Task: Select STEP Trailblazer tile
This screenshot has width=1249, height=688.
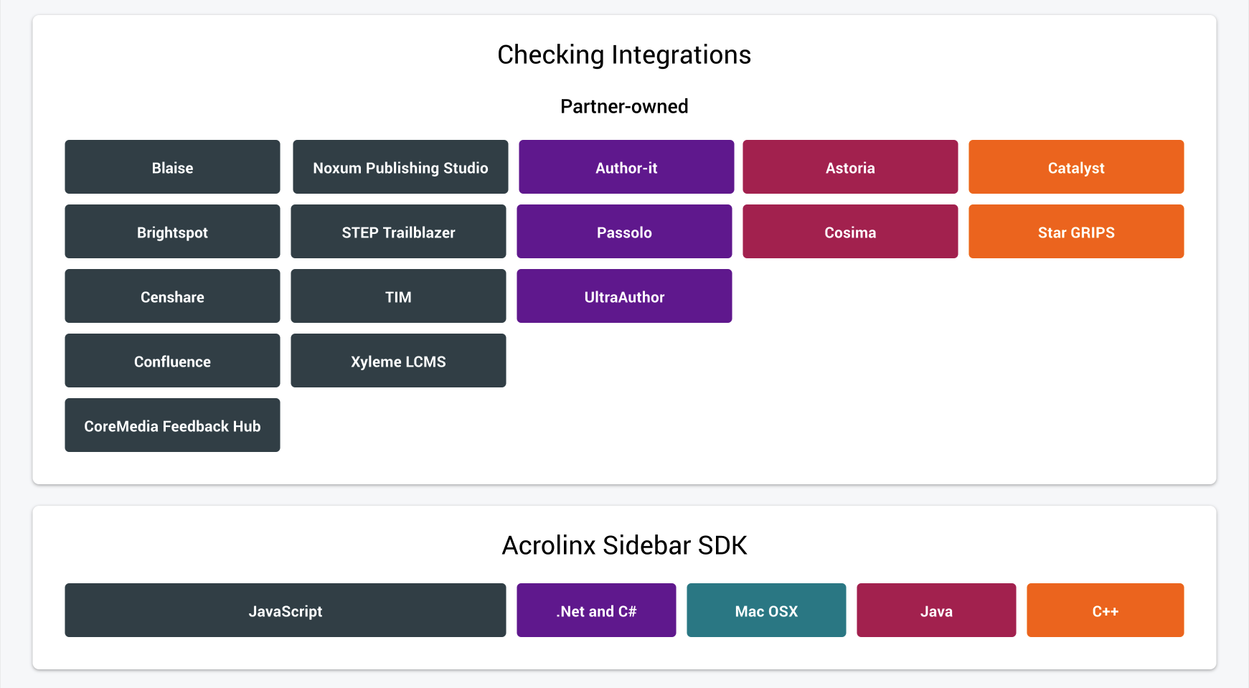Action: click(398, 231)
